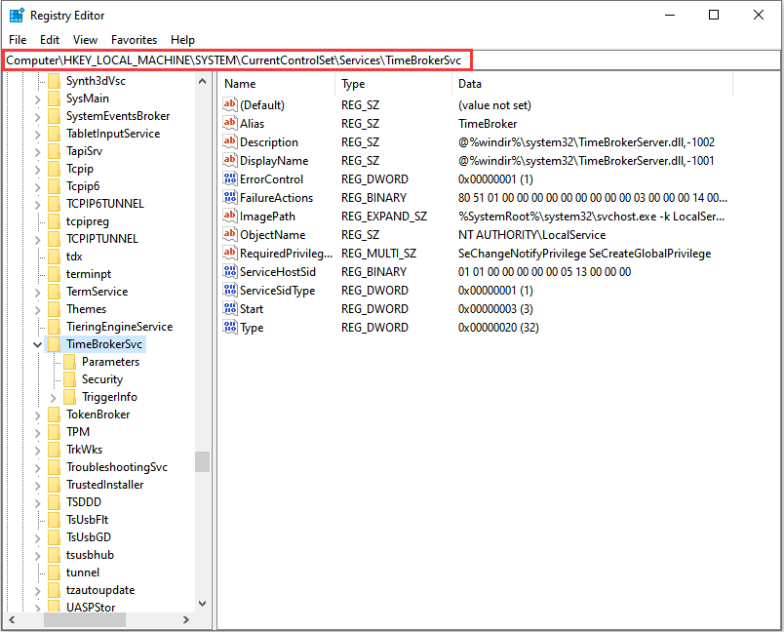The image size is (784, 632).
Task: Click the tree's vertical scrollbar thumb
Action: (202, 461)
